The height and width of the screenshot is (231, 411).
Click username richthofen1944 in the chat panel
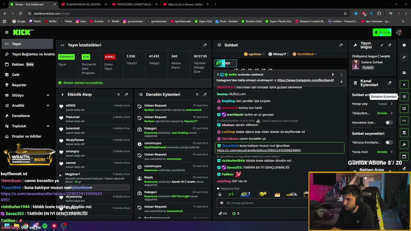tap(233, 160)
